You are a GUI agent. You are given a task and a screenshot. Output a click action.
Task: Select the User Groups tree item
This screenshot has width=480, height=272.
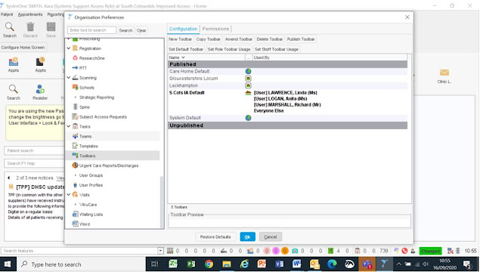tap(91, 175)
